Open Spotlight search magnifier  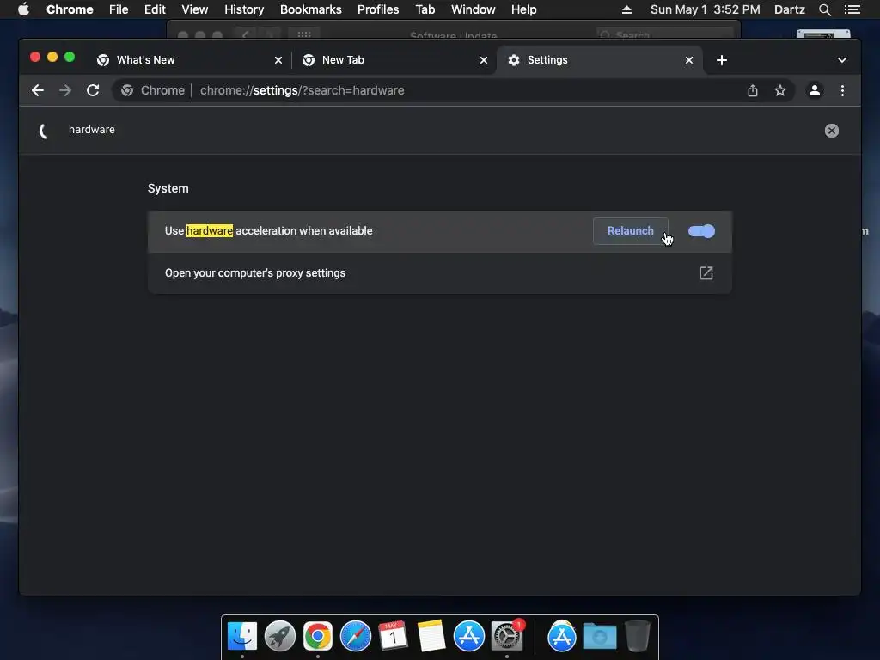tap(824, 9)
